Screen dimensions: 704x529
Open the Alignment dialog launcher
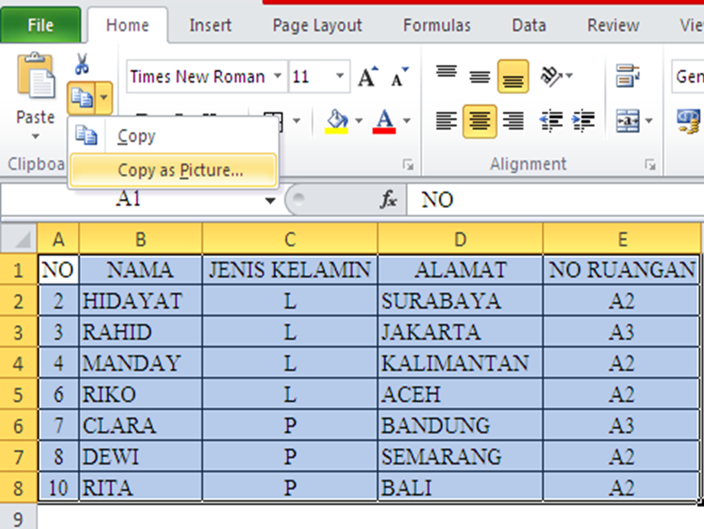650,165
